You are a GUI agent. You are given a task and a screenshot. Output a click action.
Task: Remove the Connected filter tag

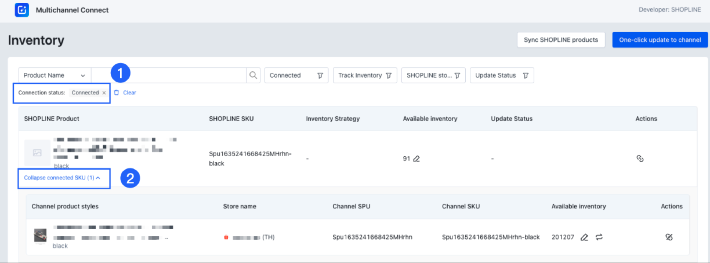tap(104, 93)
